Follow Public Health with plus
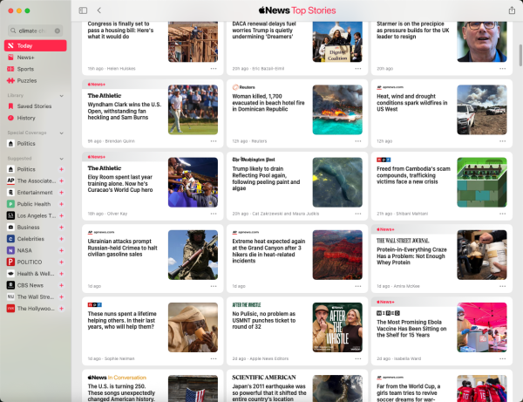Image resolution: width=523 pixels, height=402 pixels. [61, 204]
